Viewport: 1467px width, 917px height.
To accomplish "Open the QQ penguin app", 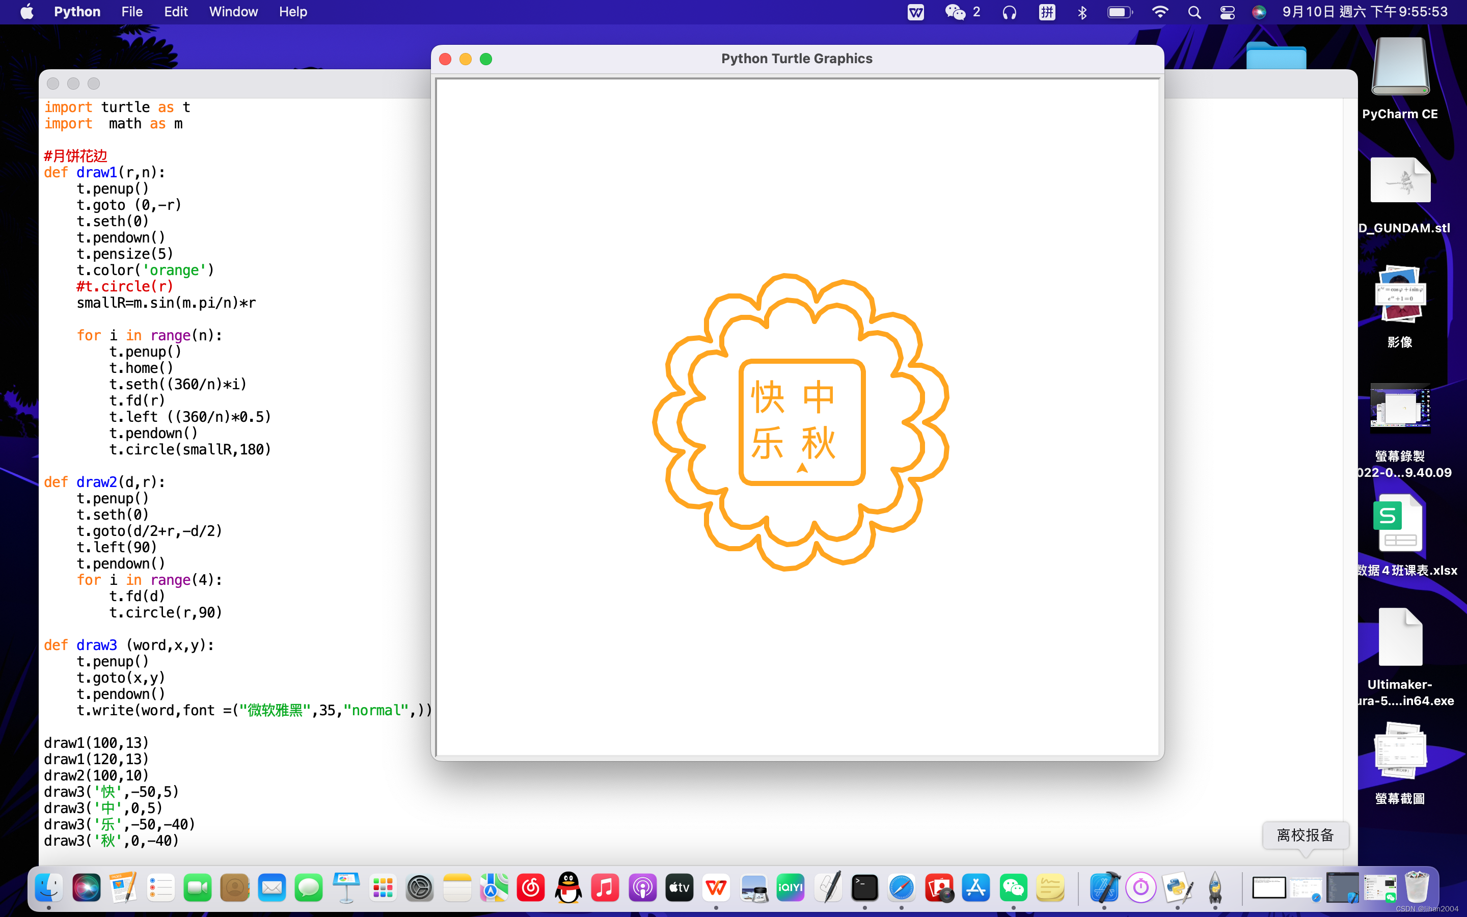I will pos(568,888).
